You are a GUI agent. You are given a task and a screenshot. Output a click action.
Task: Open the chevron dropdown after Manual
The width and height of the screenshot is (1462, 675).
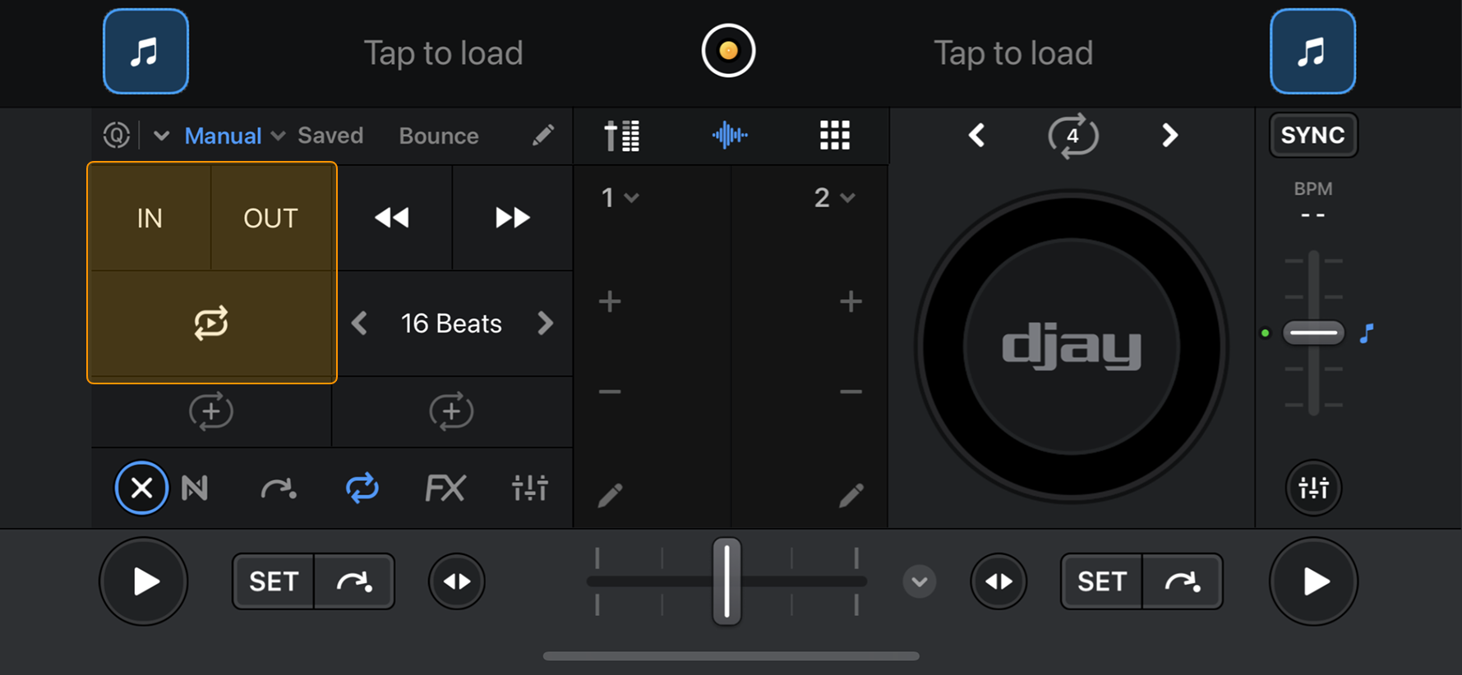pyautogui.click(x=279, y=135)
